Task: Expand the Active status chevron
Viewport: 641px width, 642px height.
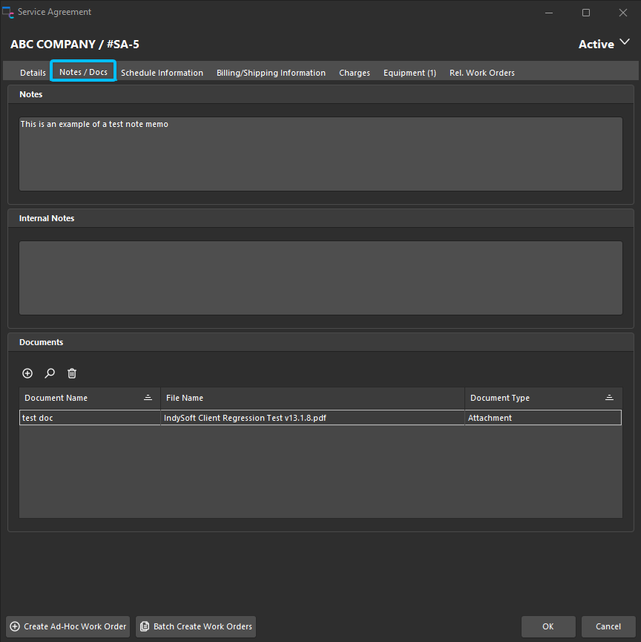Action: 625,43
